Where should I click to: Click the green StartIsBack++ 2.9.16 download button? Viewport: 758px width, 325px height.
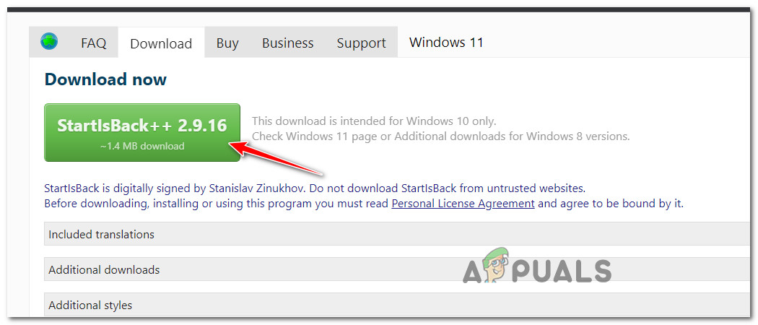pos(142,132)
